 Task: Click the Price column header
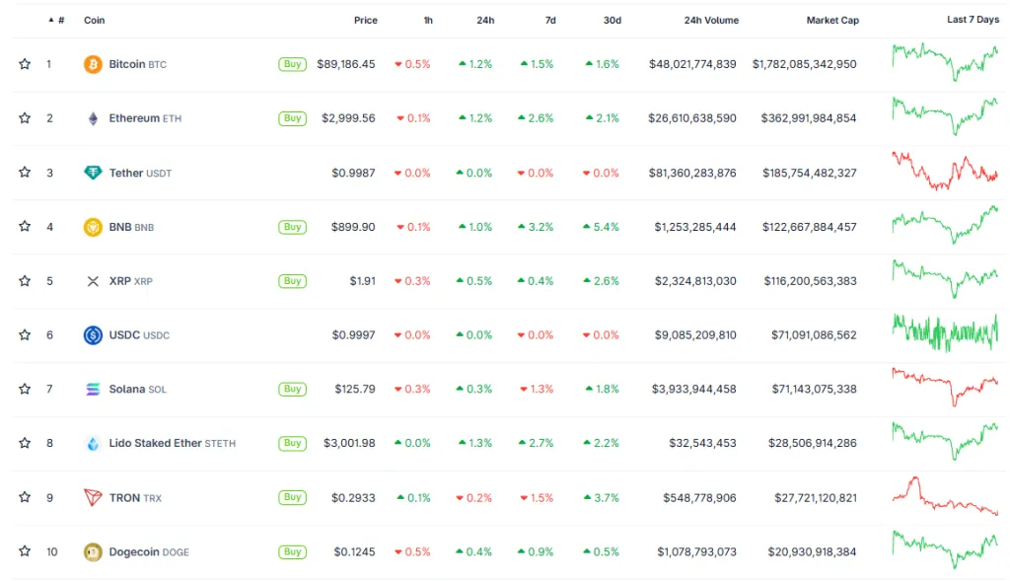(x=365, y=20)
